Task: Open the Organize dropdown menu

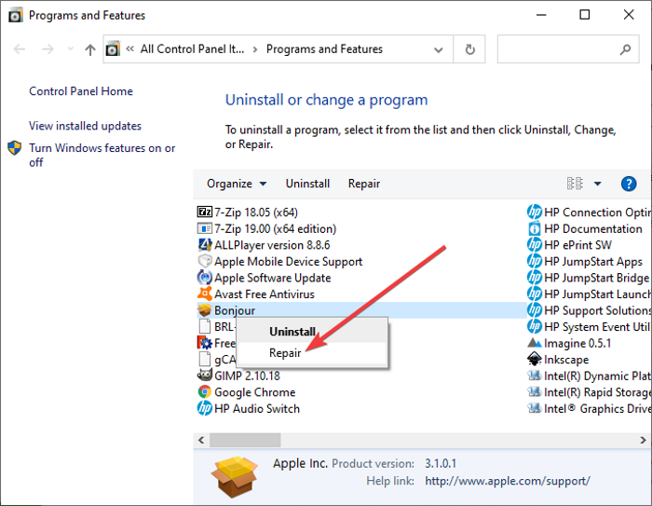Action: pos(237,184)
